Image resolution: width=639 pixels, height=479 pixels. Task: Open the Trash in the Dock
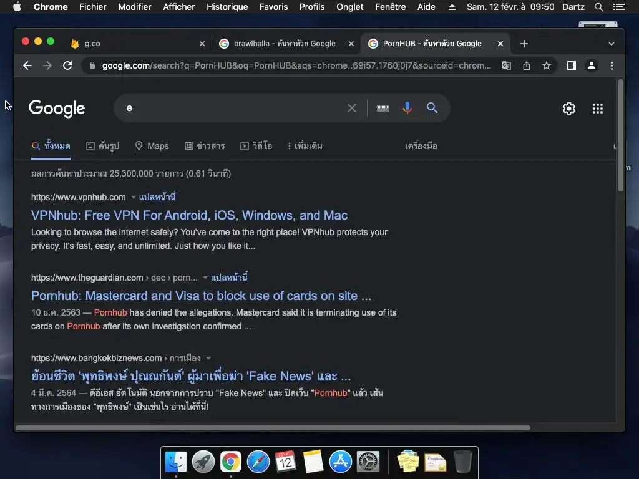[463, 462]
